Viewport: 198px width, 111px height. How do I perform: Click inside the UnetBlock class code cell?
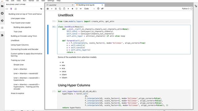[124, 39]
